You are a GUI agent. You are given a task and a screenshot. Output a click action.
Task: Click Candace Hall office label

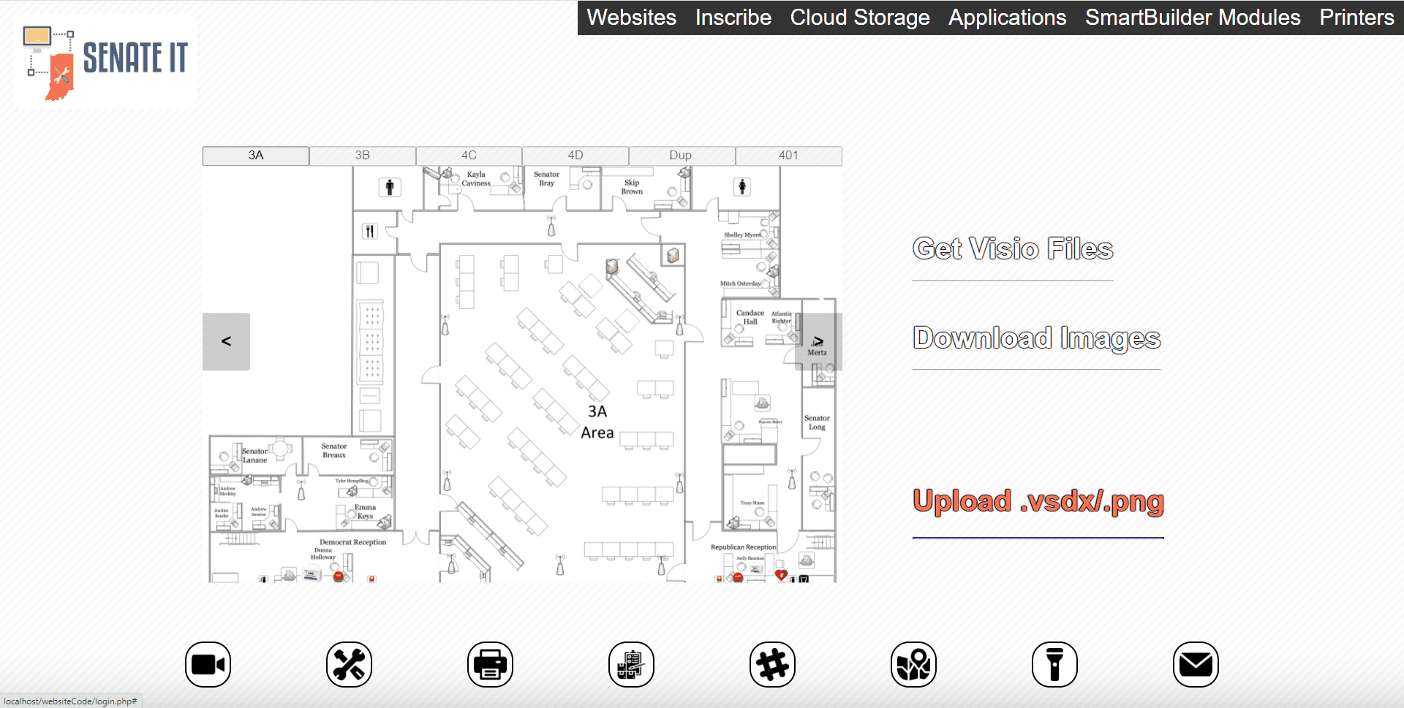[750, 317]
